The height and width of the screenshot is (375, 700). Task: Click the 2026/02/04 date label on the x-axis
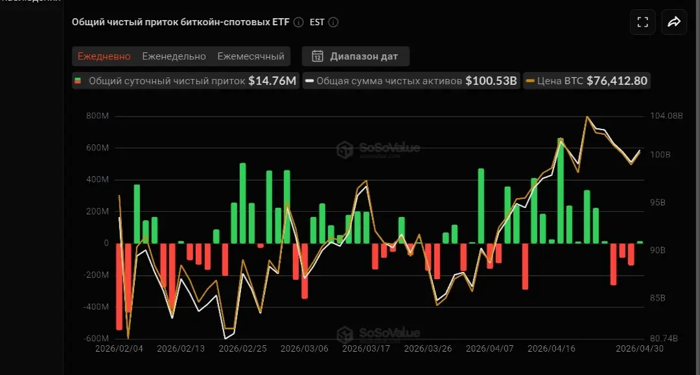119,348
